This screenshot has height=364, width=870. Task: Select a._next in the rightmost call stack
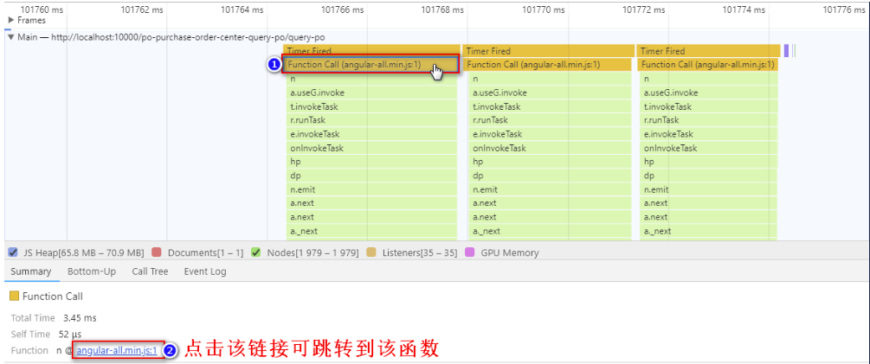point(709,231)
